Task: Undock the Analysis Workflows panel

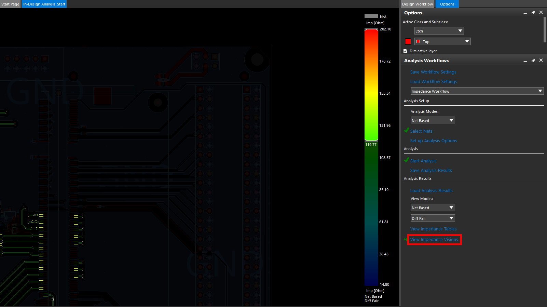Action: [533, 61]
